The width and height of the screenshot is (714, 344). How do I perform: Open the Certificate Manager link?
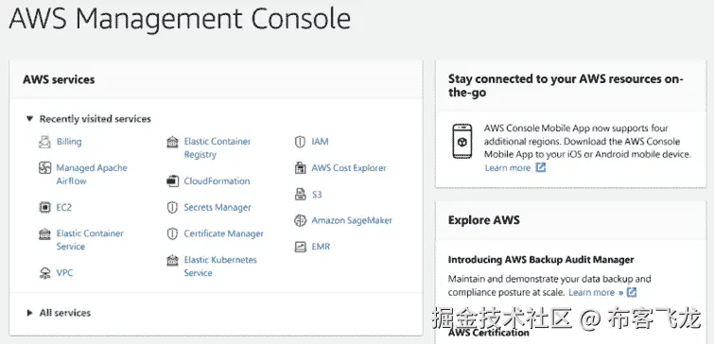tap(223, 233)
